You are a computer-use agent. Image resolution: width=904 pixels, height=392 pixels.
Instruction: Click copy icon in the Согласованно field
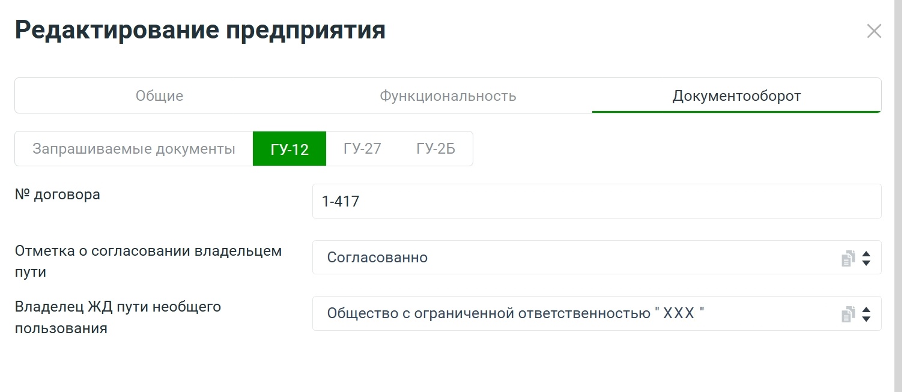(848, 259)
